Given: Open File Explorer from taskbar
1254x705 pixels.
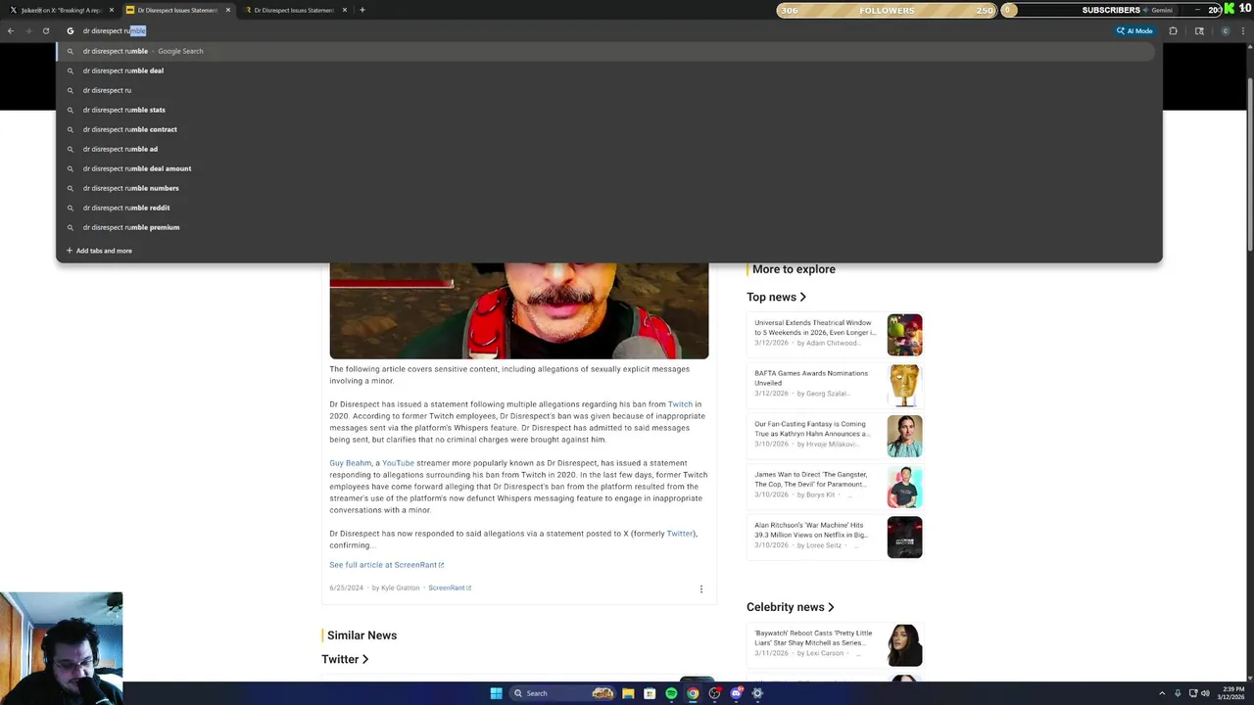Looking at the screenshot, I should (628, 693).
